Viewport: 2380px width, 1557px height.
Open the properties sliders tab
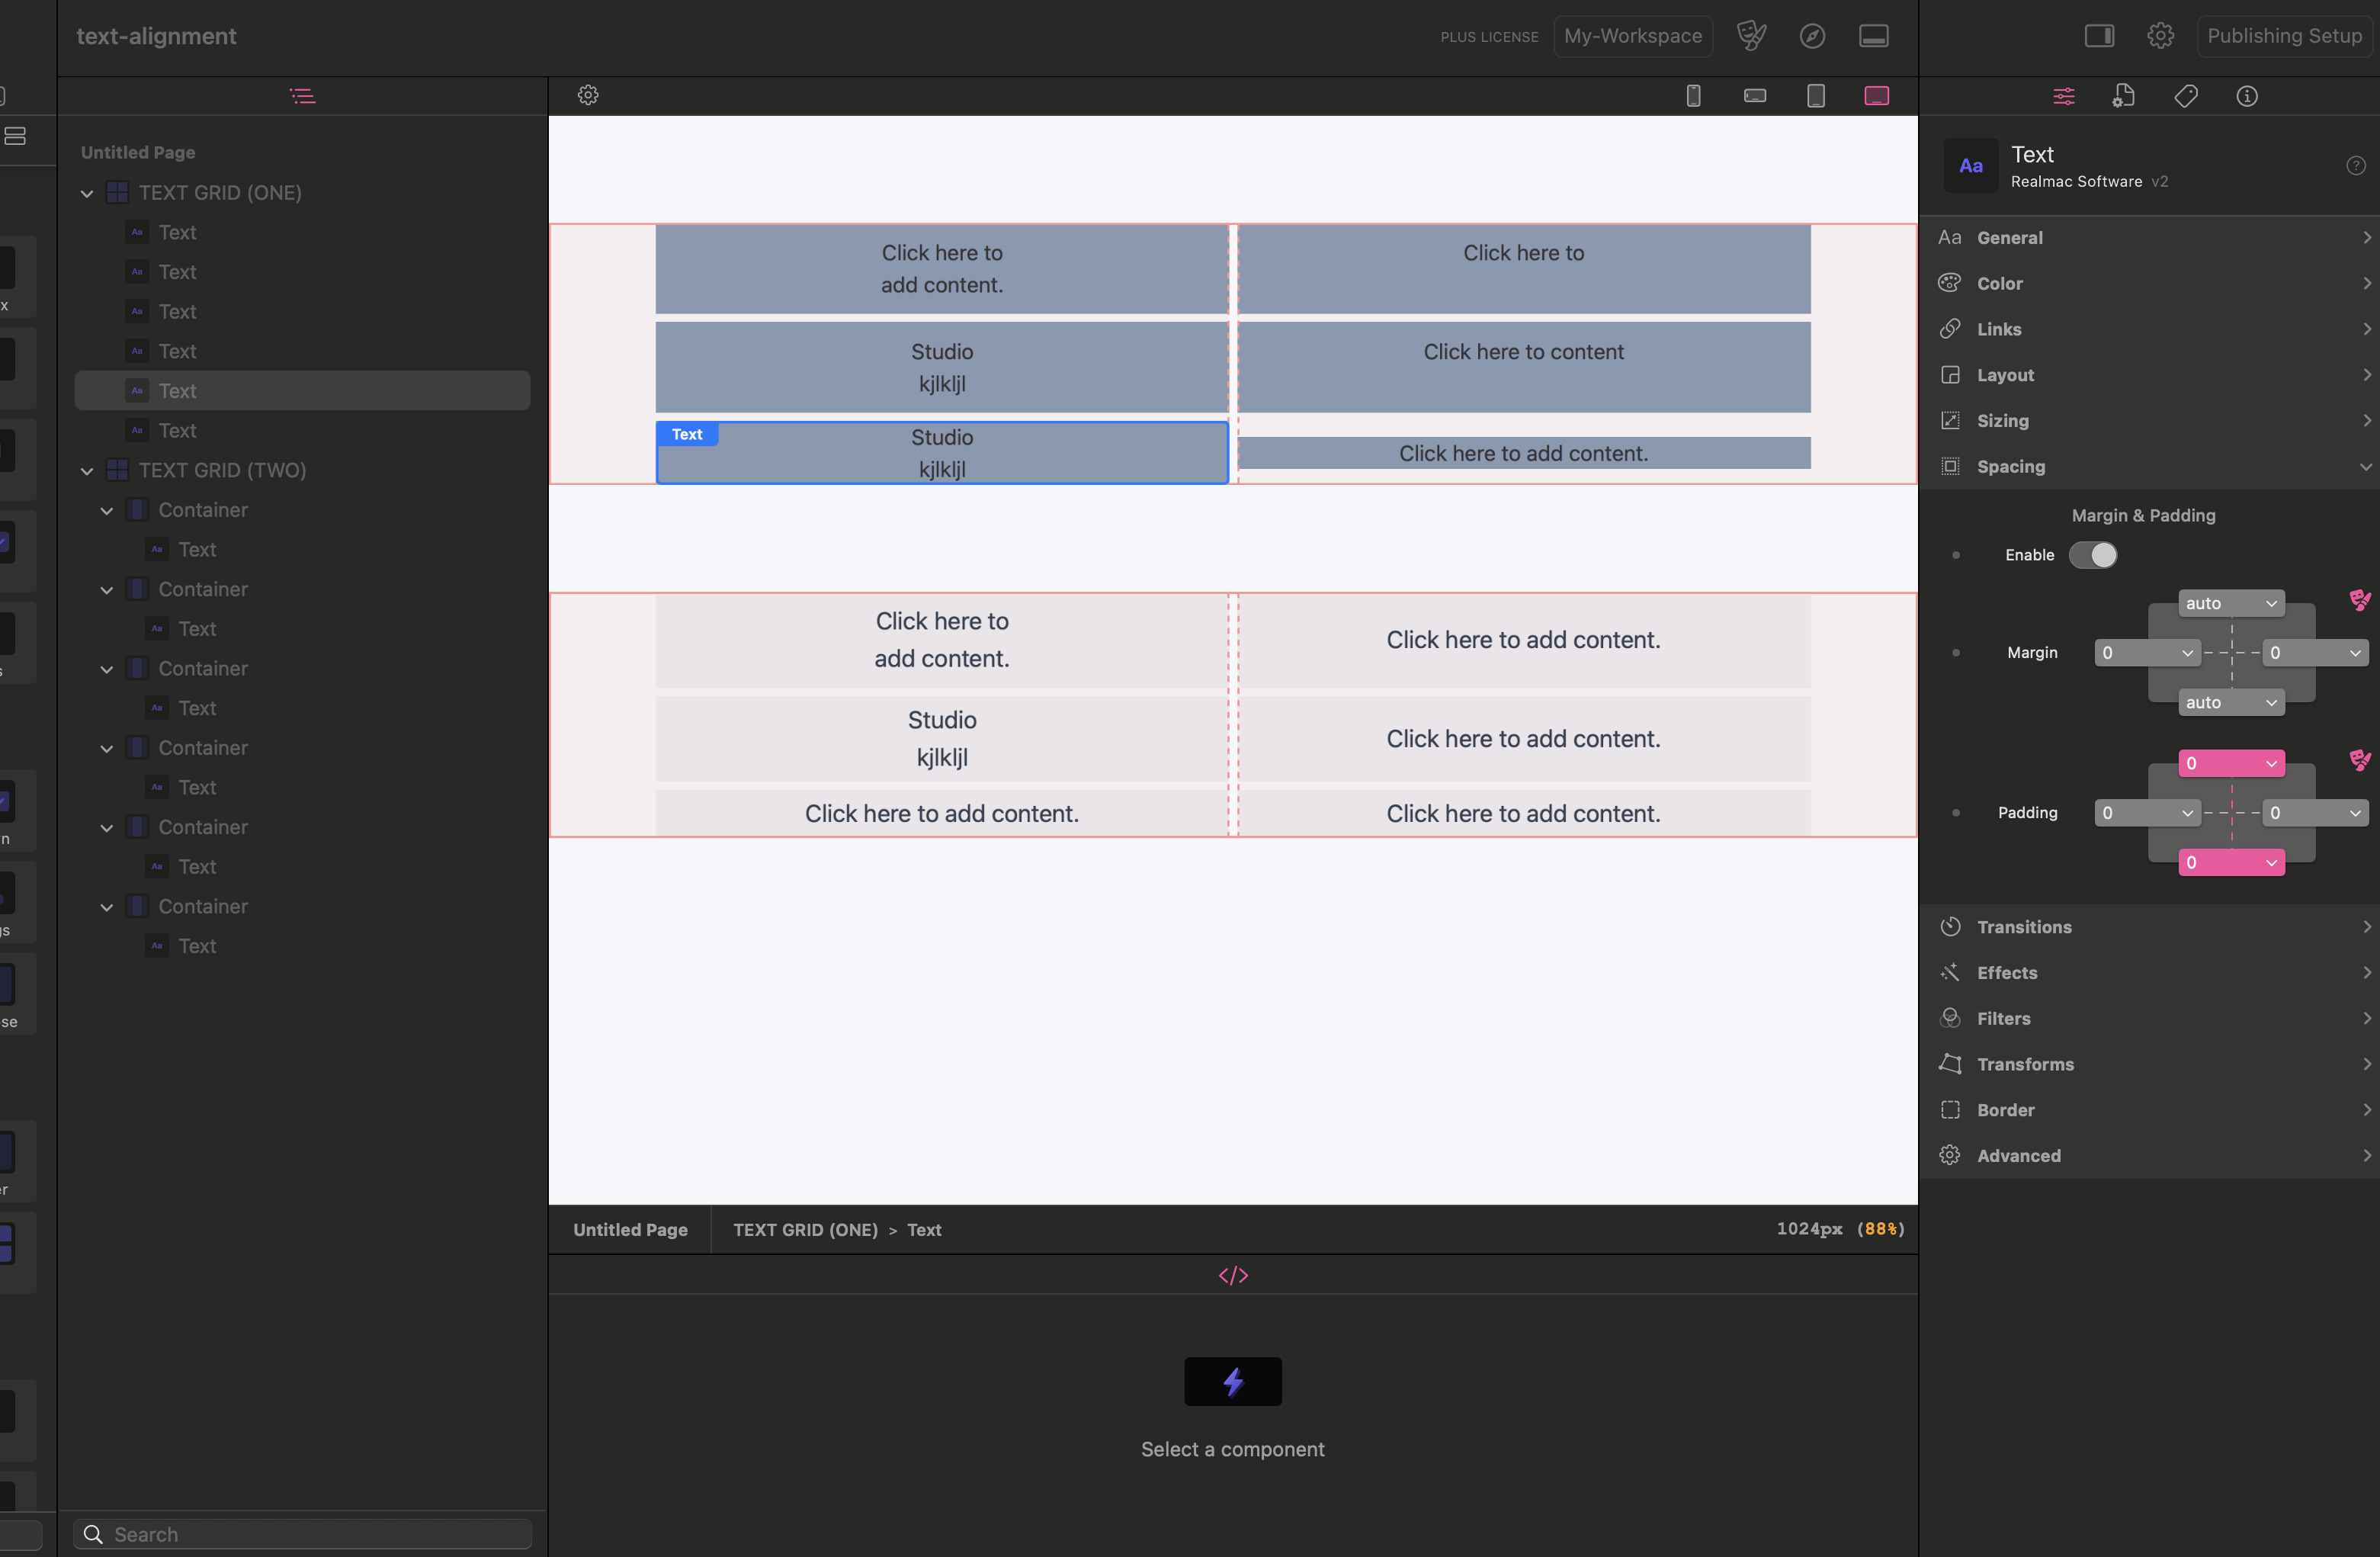click(2063, 96)
